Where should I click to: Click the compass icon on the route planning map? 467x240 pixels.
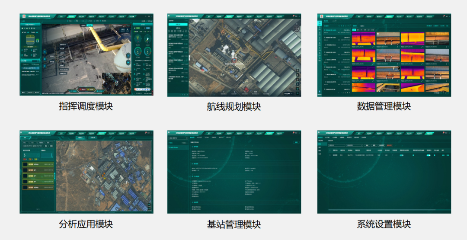click(x=296, y=29)
